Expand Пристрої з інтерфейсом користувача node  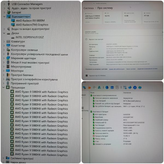click(4, 79)
